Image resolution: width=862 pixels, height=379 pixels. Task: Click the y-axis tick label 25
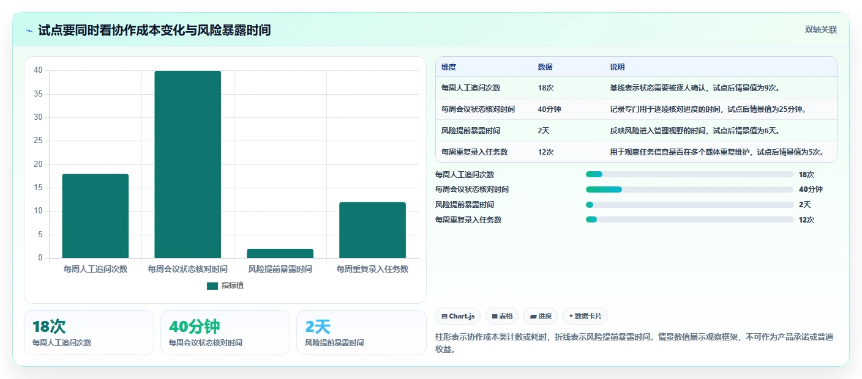coord(38,141)
